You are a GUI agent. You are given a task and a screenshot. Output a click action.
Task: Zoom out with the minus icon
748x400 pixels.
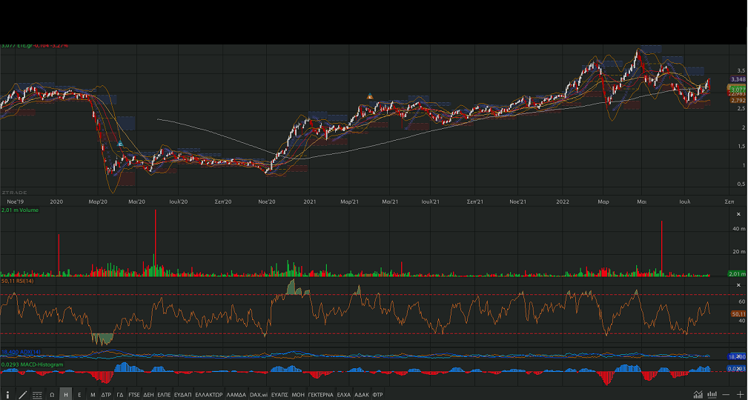727,395
